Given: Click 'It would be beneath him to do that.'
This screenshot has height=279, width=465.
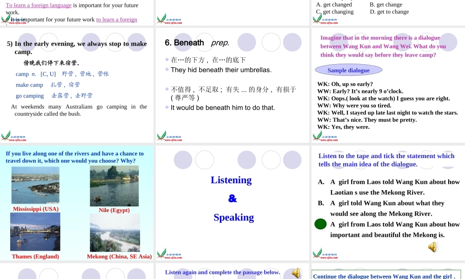Looking at the screenshot, I should coord(223,107).
